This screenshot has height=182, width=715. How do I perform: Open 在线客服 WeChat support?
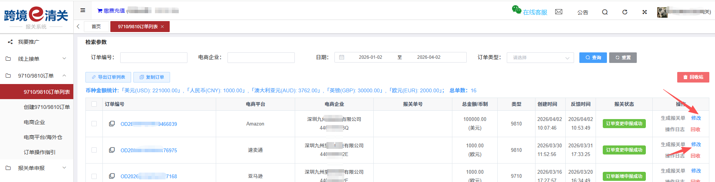pos(530,12)
